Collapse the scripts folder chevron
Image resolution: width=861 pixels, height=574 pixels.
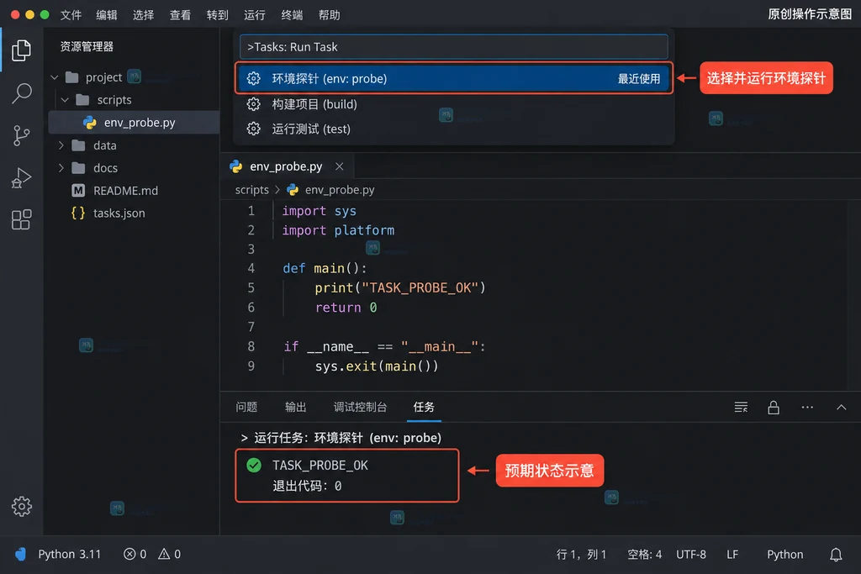tap(66, 100)
